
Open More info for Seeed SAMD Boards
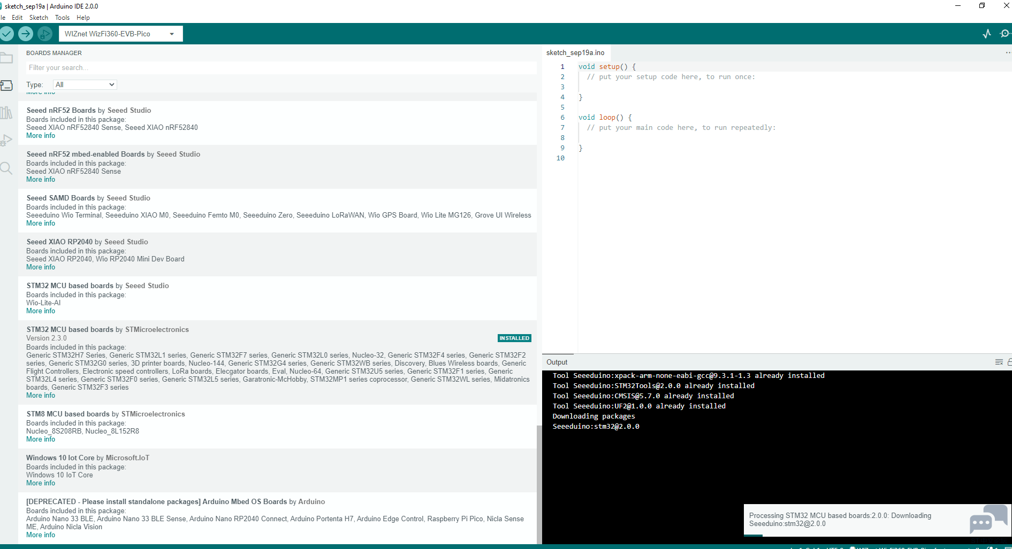(41, 223)
